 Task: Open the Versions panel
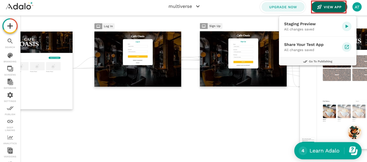(10, 153)
